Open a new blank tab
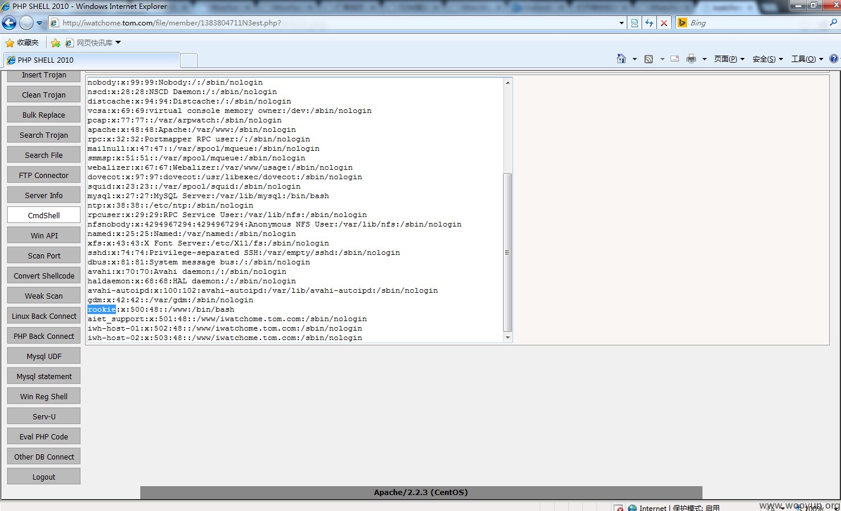This screenshot has height=511, width=841. pos(188,60)
